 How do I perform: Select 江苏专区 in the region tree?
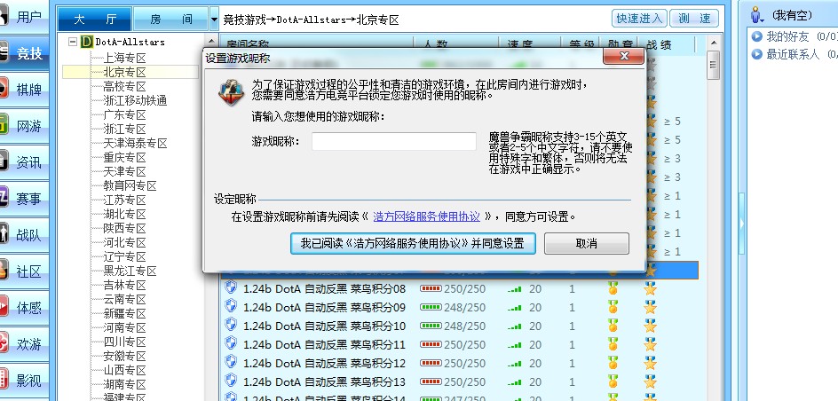coord(124,200)
